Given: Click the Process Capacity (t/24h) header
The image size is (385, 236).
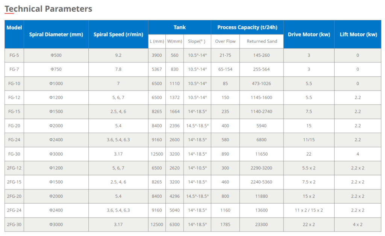Looking at the screenshot, I should click(x=247, y=27).
